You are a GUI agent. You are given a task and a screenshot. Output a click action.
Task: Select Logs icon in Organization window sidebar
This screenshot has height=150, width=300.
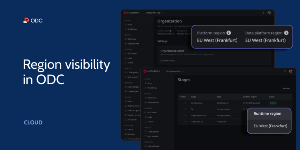point(126,58)
